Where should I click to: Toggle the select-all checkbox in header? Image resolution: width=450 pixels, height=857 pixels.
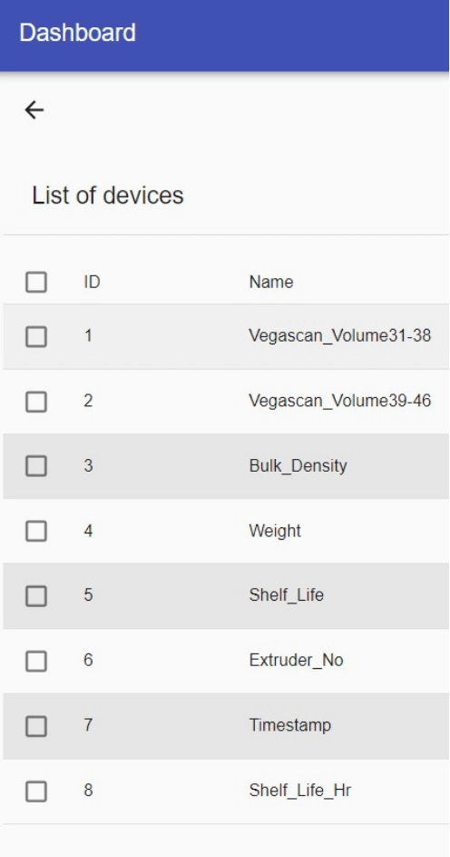(x=36, y=283)
